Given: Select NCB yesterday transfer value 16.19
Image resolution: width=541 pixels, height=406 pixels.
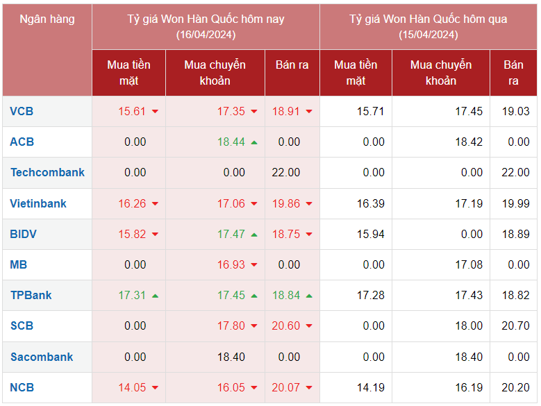Looking at the screenshot, I should [x=469, y=387].
